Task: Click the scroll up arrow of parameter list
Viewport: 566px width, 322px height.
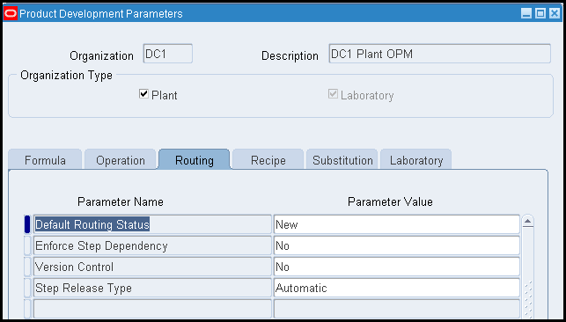Action: (x=528, y=221)
